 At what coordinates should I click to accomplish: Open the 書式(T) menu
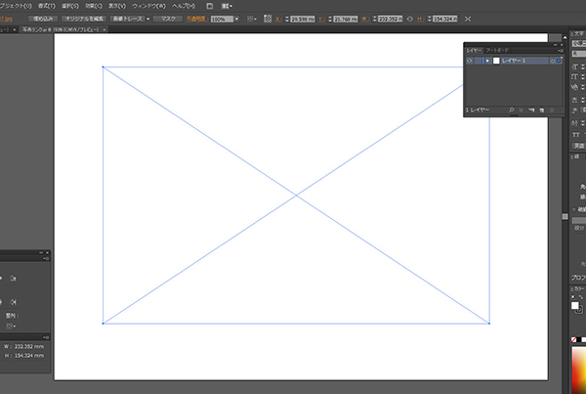[x=46, y=6]
